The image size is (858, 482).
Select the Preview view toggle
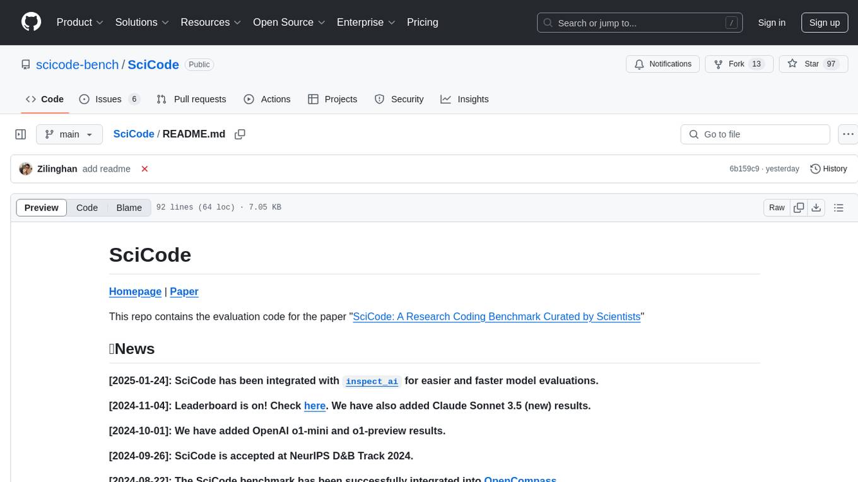tap(42, 208)
